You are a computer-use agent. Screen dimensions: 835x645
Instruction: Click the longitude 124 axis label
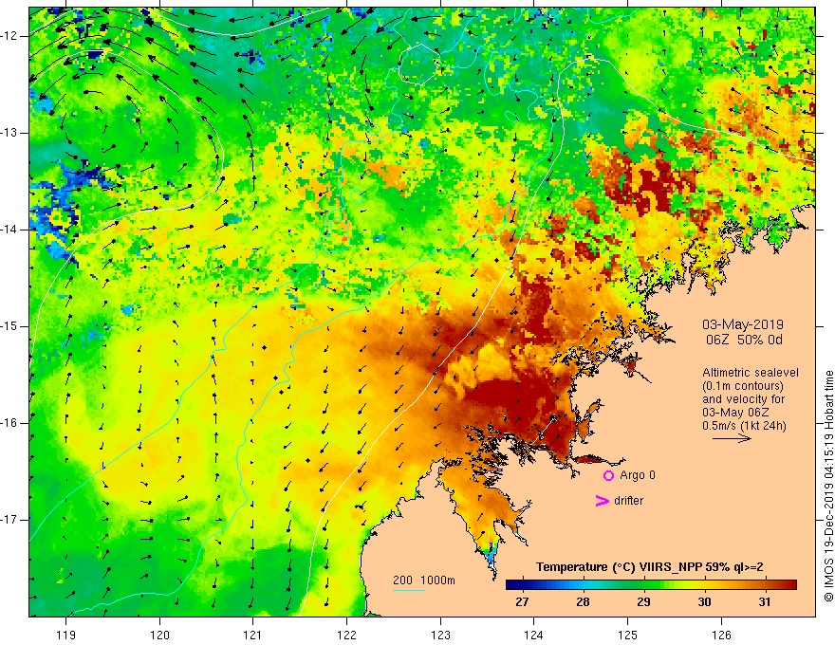tap(534, 635)
